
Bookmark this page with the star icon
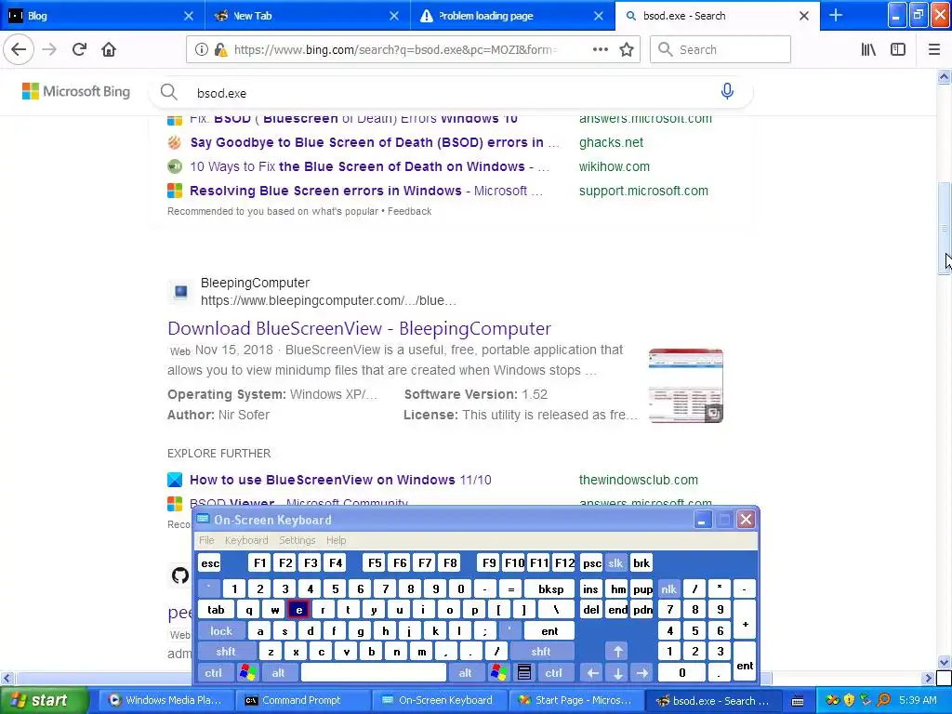[x=627, y=50]
